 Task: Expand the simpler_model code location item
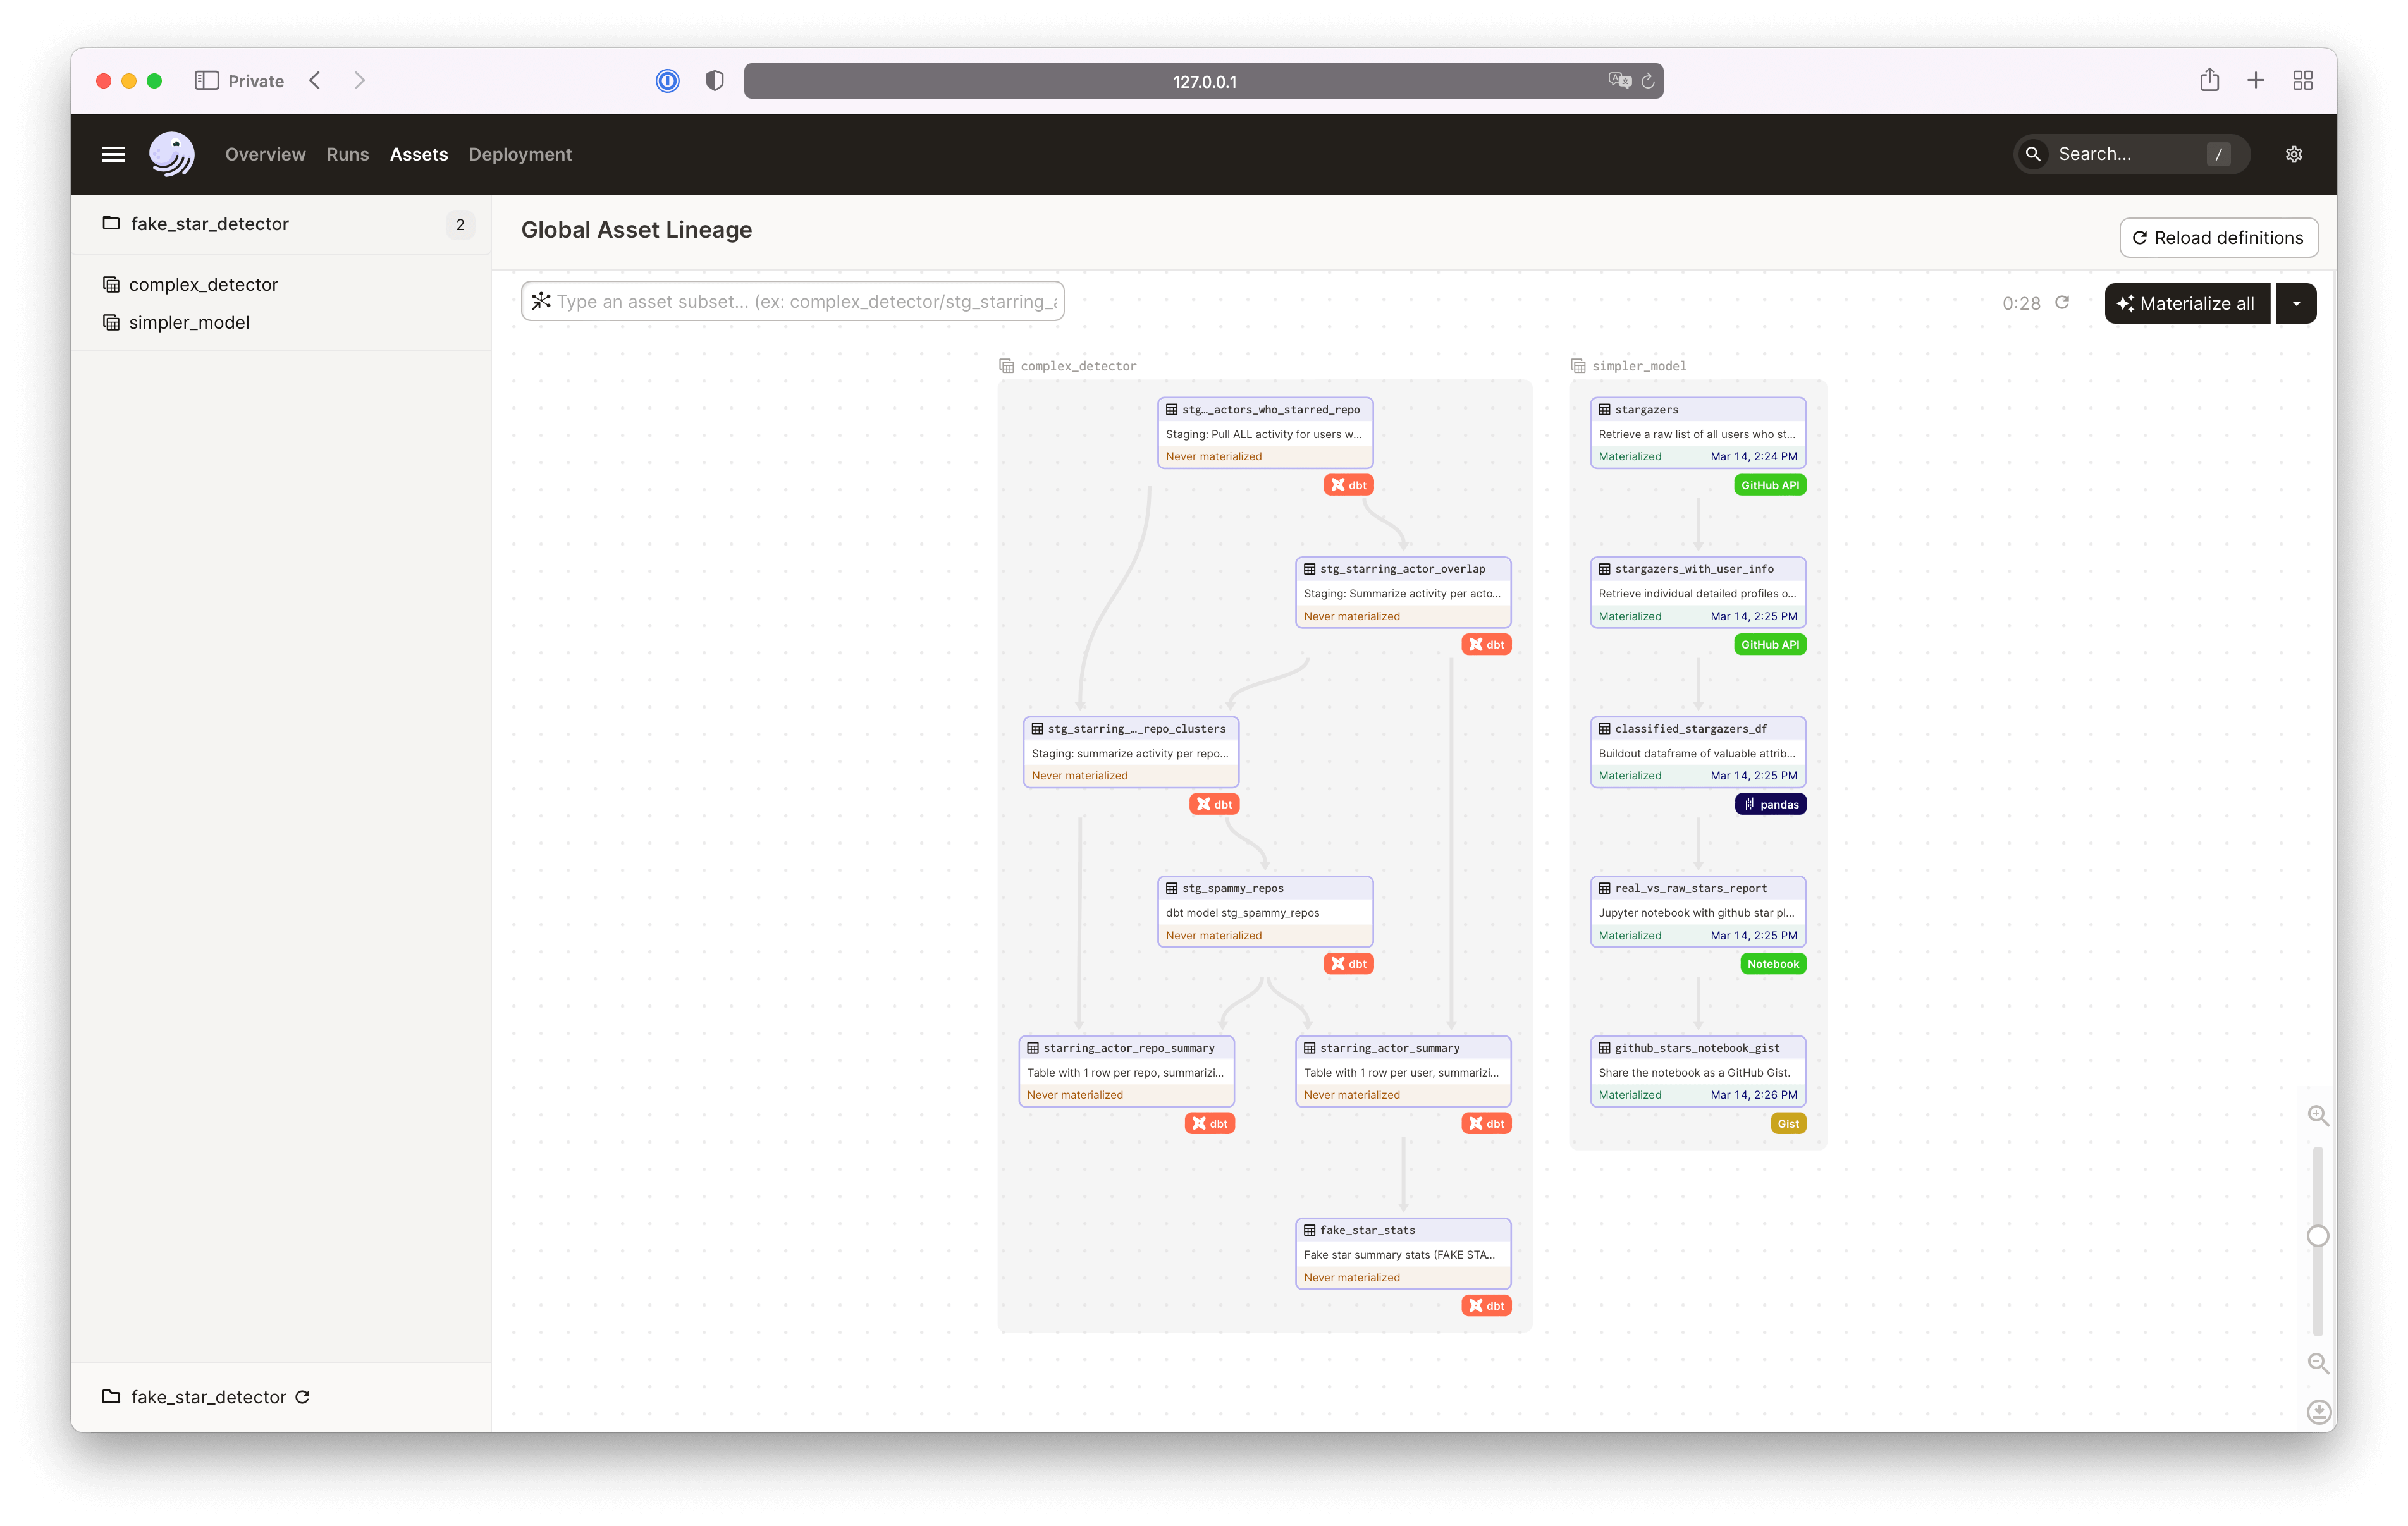(x=188, y=321)
